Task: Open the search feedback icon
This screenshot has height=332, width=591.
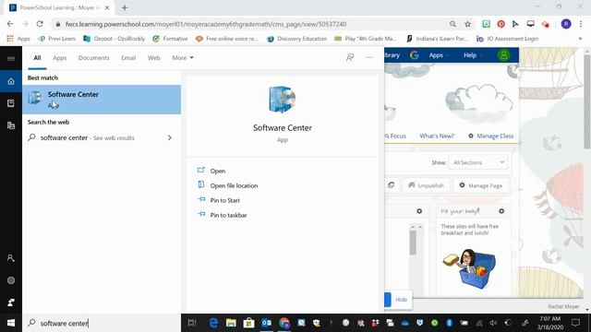Action: tap(350, 57)
